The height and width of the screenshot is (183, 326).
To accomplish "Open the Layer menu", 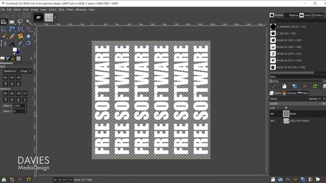I will [43, 10].
